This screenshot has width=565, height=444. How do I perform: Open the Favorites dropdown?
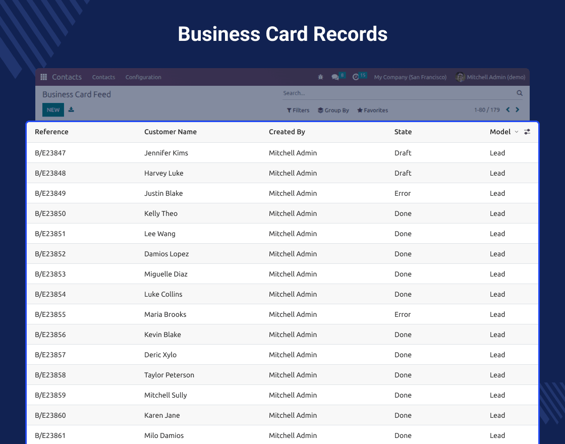pos(373,110)
